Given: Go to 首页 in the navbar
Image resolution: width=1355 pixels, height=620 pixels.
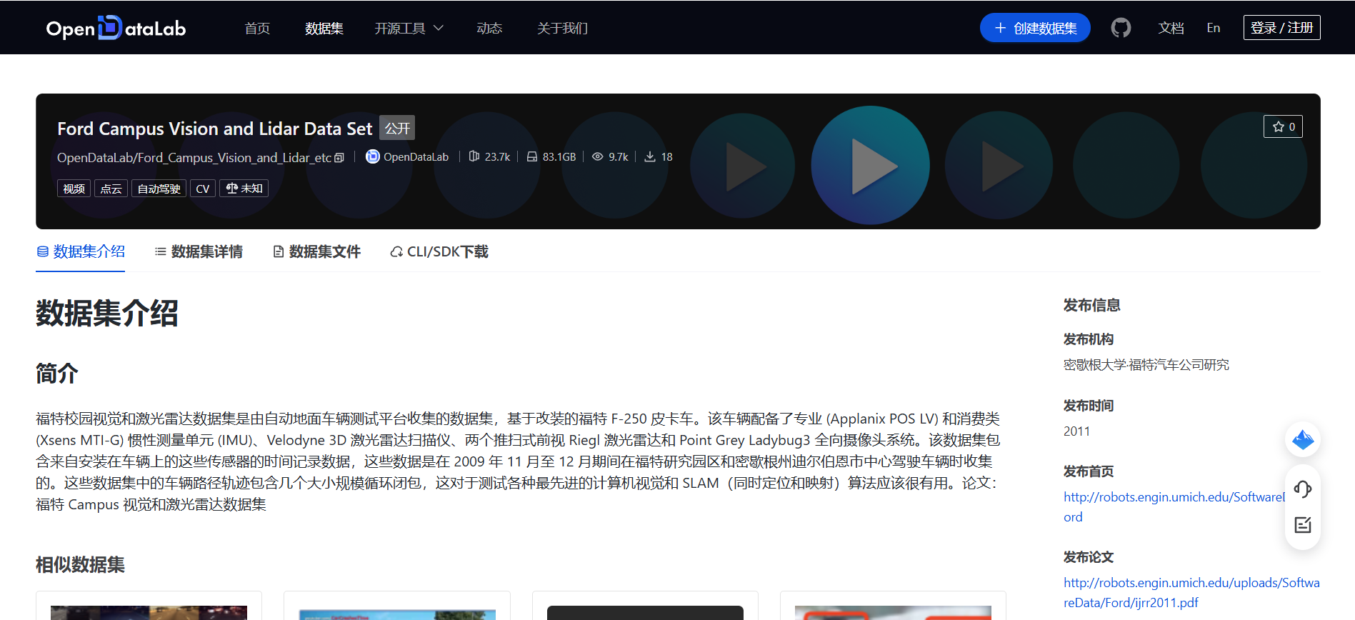Looking at the screenshot, I should pos(257,28).
